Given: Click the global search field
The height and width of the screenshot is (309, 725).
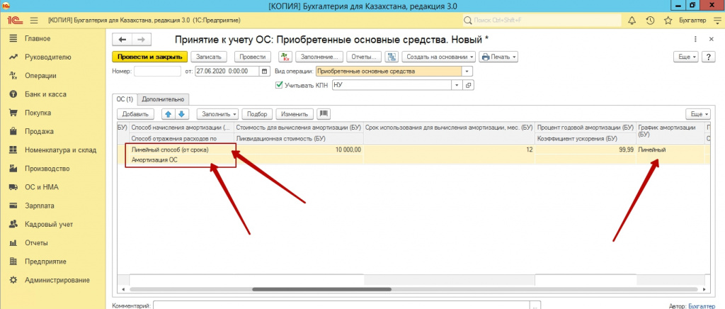Looking at the screenshot, I should point(542,21).
